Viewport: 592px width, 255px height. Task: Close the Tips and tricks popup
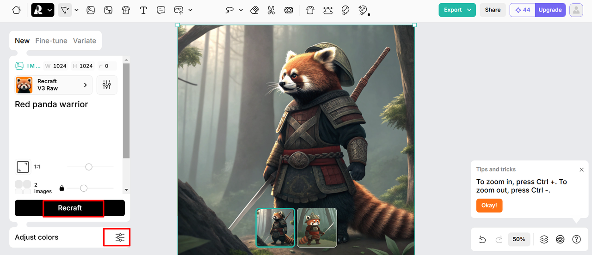582,170
